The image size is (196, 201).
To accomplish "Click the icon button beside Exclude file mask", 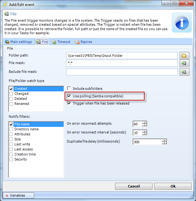I will tap(184, 72).
